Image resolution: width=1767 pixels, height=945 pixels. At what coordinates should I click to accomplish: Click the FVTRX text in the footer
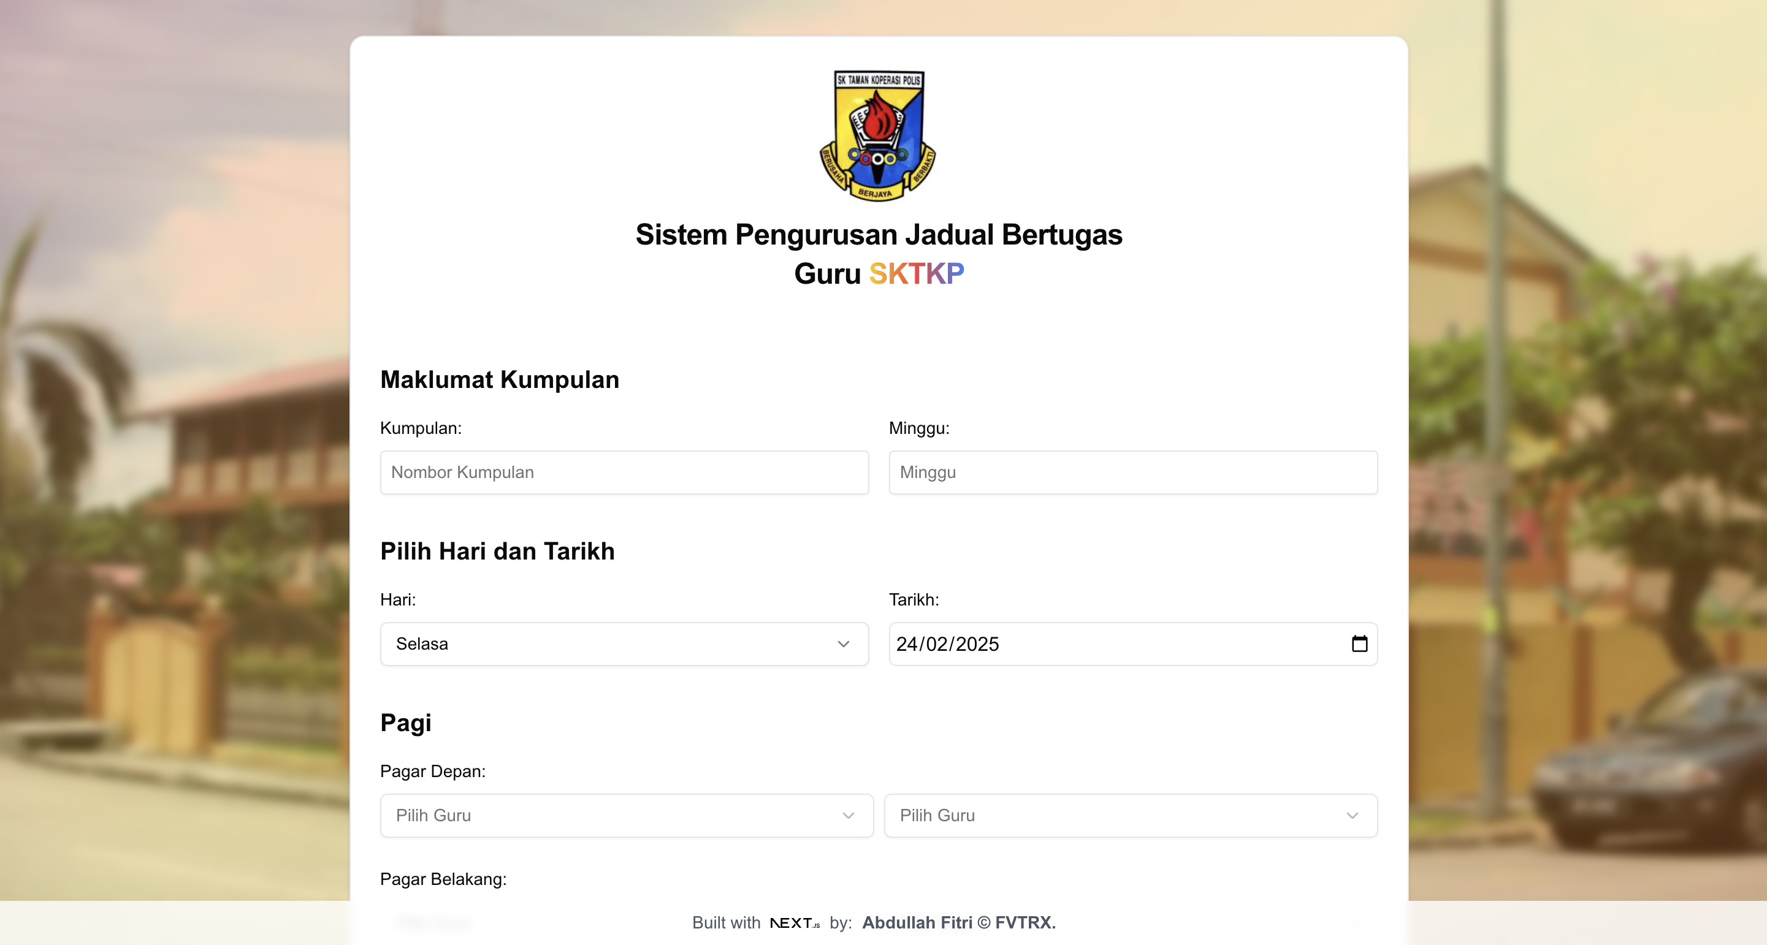[x=1025, y=922]
